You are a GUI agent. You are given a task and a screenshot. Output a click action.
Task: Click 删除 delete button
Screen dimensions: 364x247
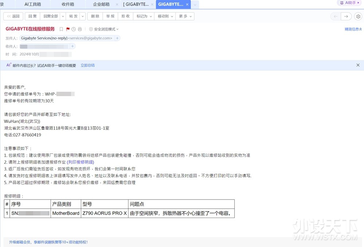(95, 16)
